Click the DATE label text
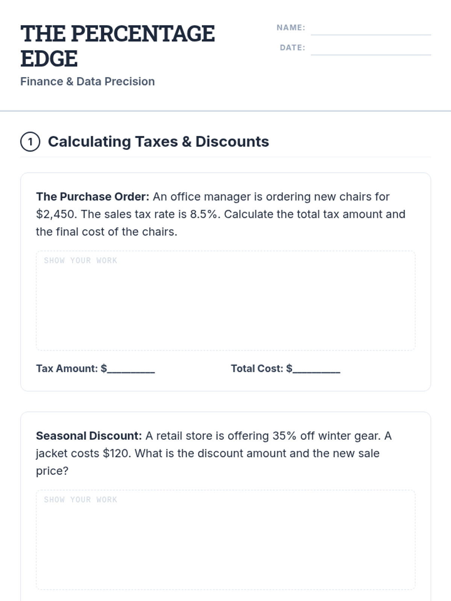The height and width of the screenshot is (601, 451). (292, 48)
